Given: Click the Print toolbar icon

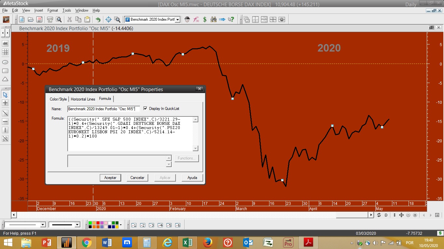Looking at the screenshot, I should click(50, 19).
